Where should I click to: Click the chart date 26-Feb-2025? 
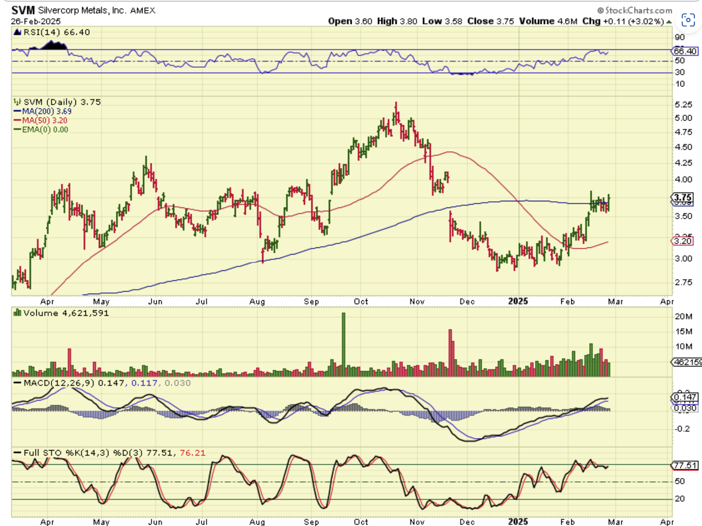(x=36, y=21)
